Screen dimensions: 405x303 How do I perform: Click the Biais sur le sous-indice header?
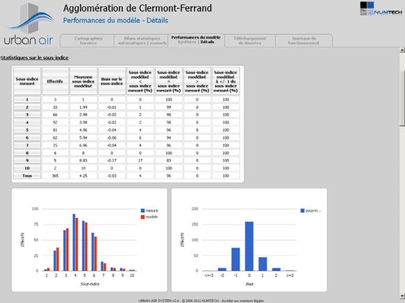click(112, 81)
